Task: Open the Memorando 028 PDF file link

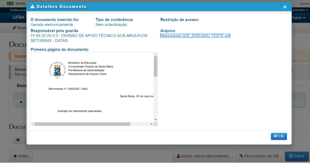Action: tap(195, 36)
